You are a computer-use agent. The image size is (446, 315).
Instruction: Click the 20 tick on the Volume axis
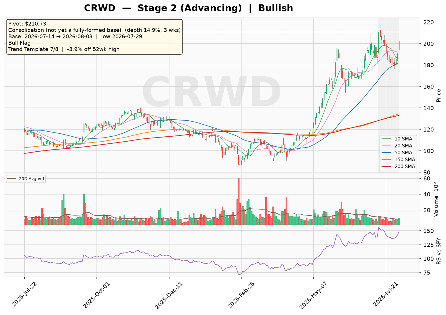click(x=426, y=210)
